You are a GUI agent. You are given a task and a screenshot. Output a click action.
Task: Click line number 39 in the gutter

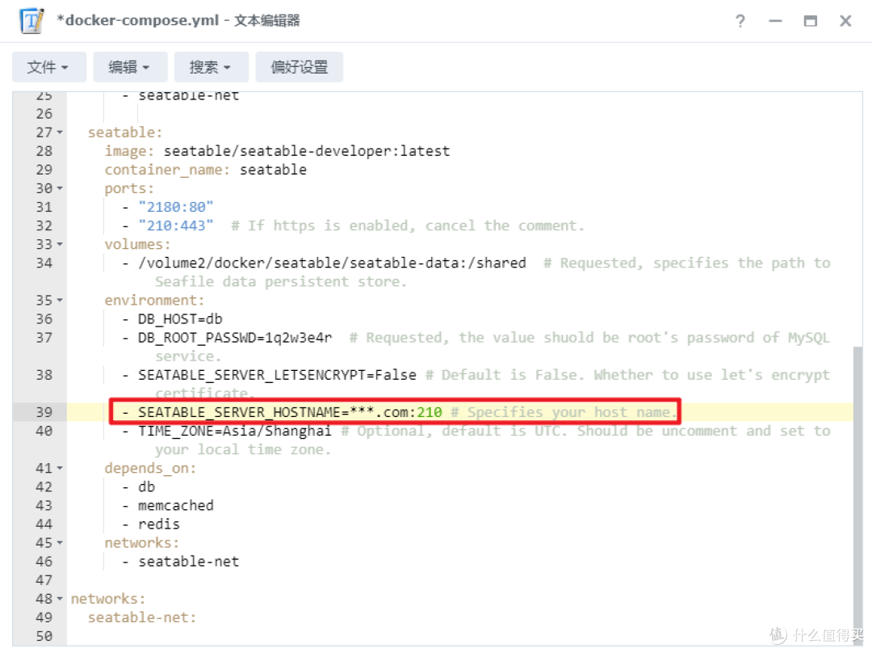click(x=44, y=412)
